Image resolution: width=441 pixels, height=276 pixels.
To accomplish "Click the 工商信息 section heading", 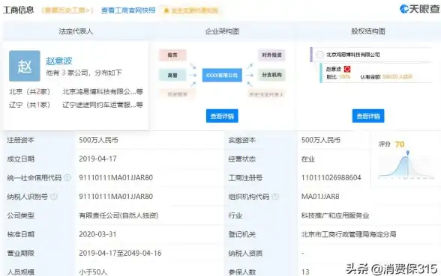I will 19,10.
